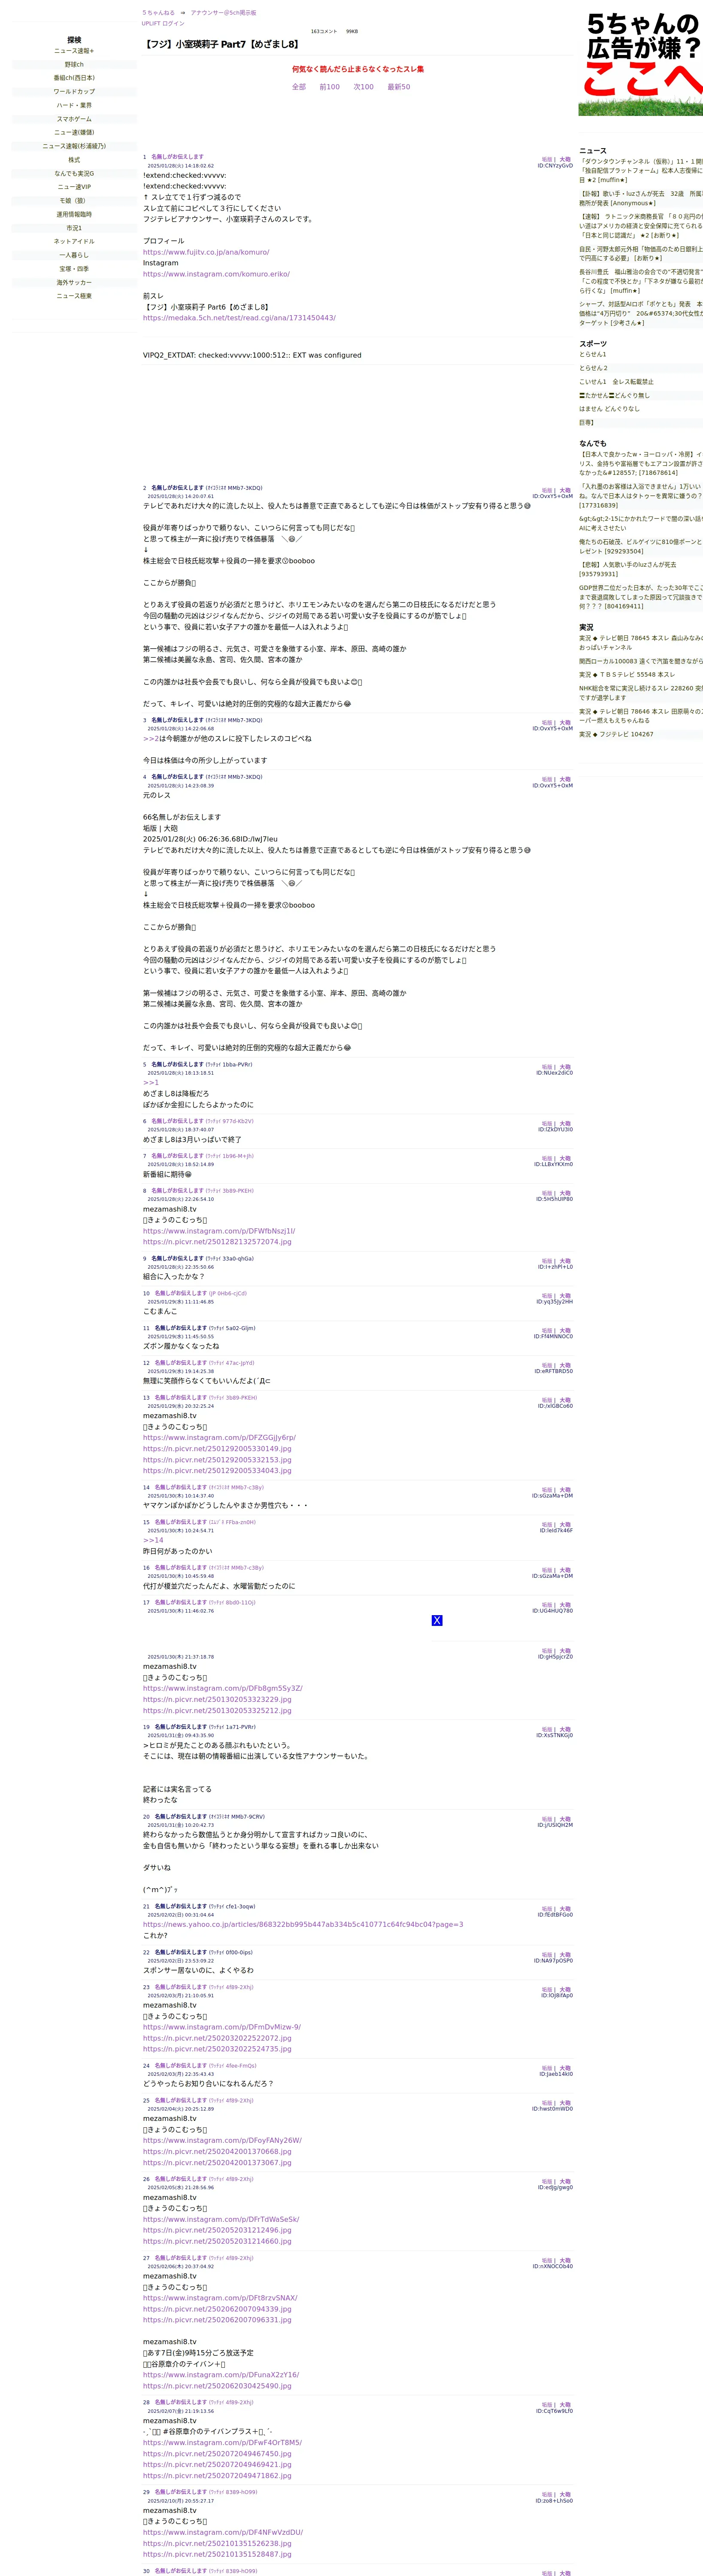The height and width of the screenshot is (2576, 703).
Task: Open スマホゲーム board in sidebar
Action: point(74,119)
